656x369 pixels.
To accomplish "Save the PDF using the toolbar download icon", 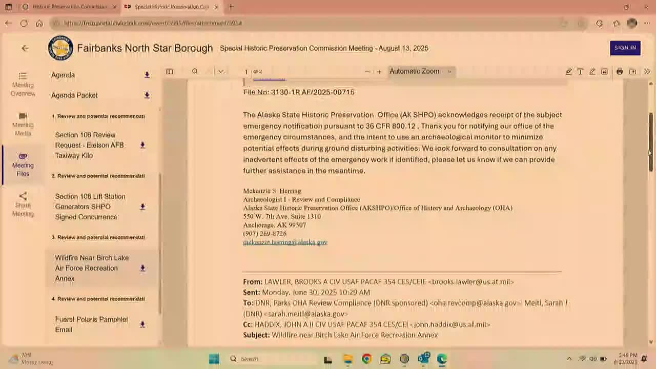I will pos(632,72).
